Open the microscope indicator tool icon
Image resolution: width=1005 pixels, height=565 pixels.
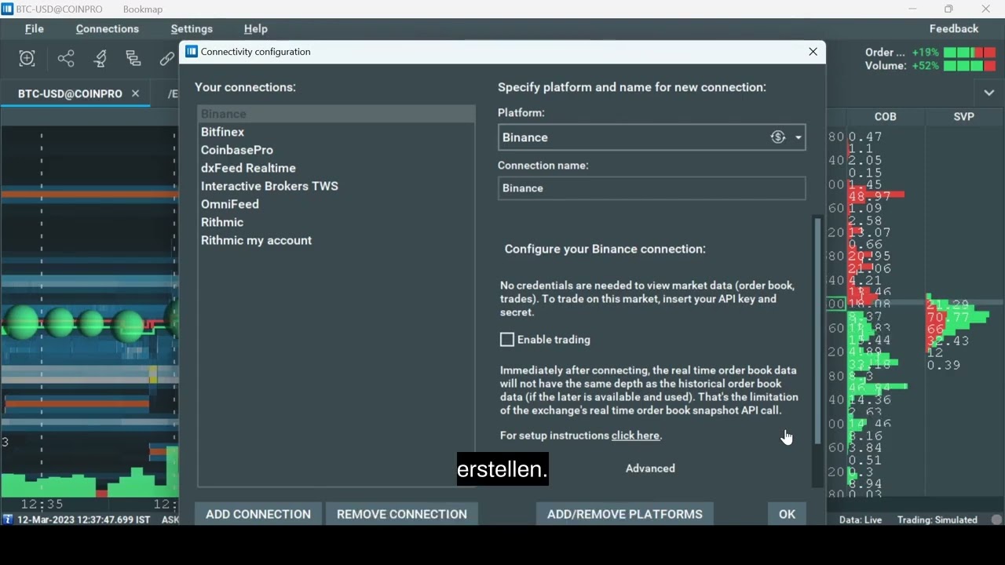(x=100, y=58)
